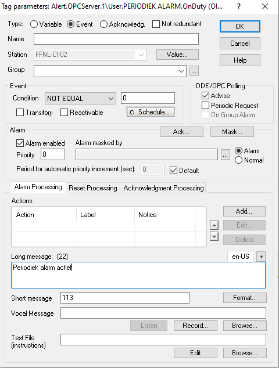Screen dimensions: 279x368
Task: Click the Vocal Message input field
Action: pyautogui.click(x=163, y=313)
